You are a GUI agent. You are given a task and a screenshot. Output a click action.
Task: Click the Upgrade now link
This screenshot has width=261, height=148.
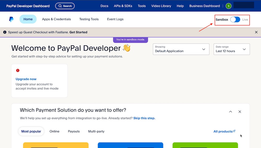click(x=26, y=79)
